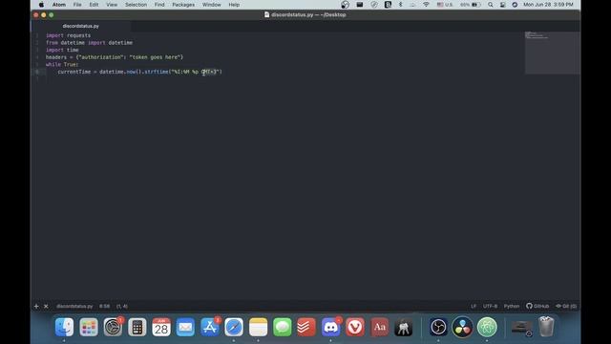Open the Selection menu
611x344 pixels.
click(136, 5)
